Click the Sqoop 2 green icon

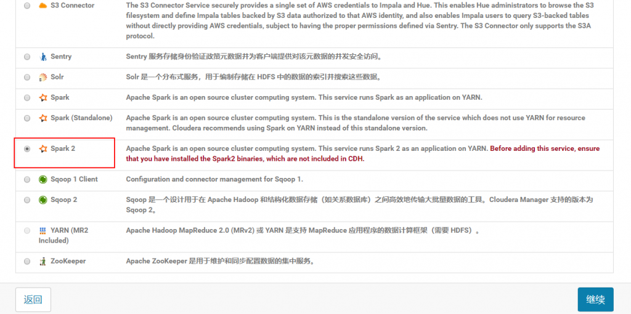coord(43,200)
